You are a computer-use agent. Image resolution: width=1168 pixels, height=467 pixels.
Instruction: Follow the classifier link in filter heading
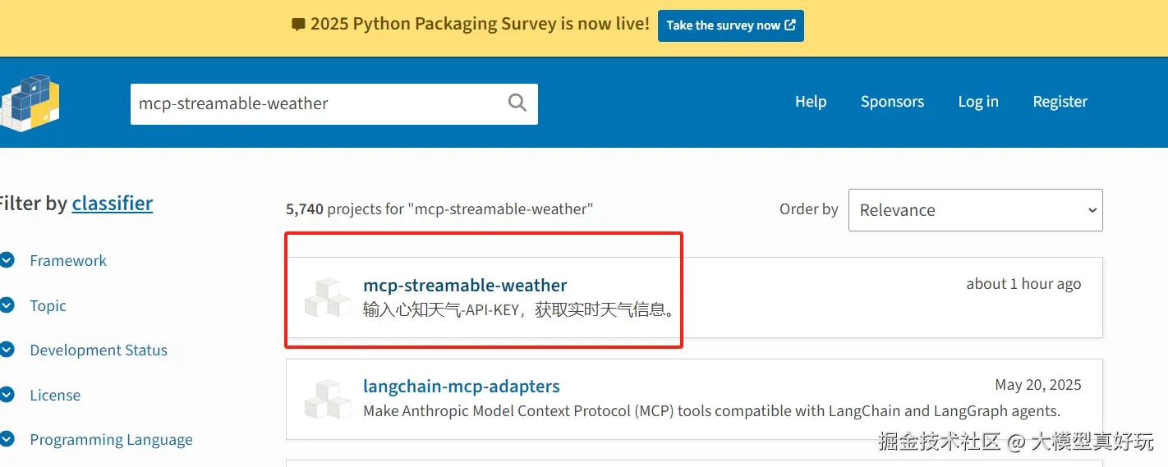(x=113, y=204)
